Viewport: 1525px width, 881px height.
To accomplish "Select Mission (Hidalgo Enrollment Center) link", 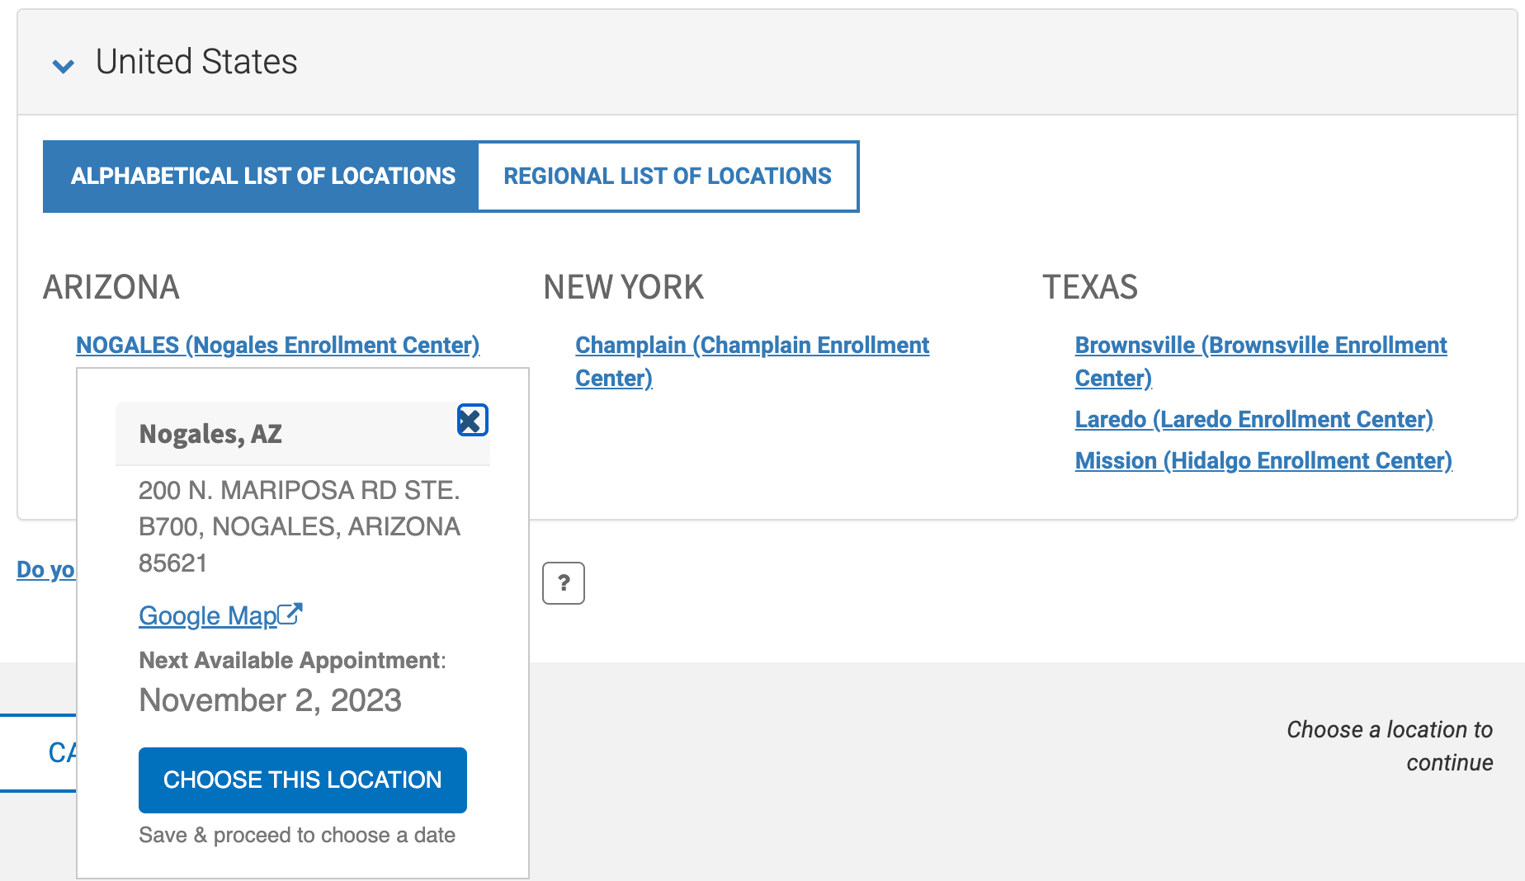I will tap(1263, 460).
